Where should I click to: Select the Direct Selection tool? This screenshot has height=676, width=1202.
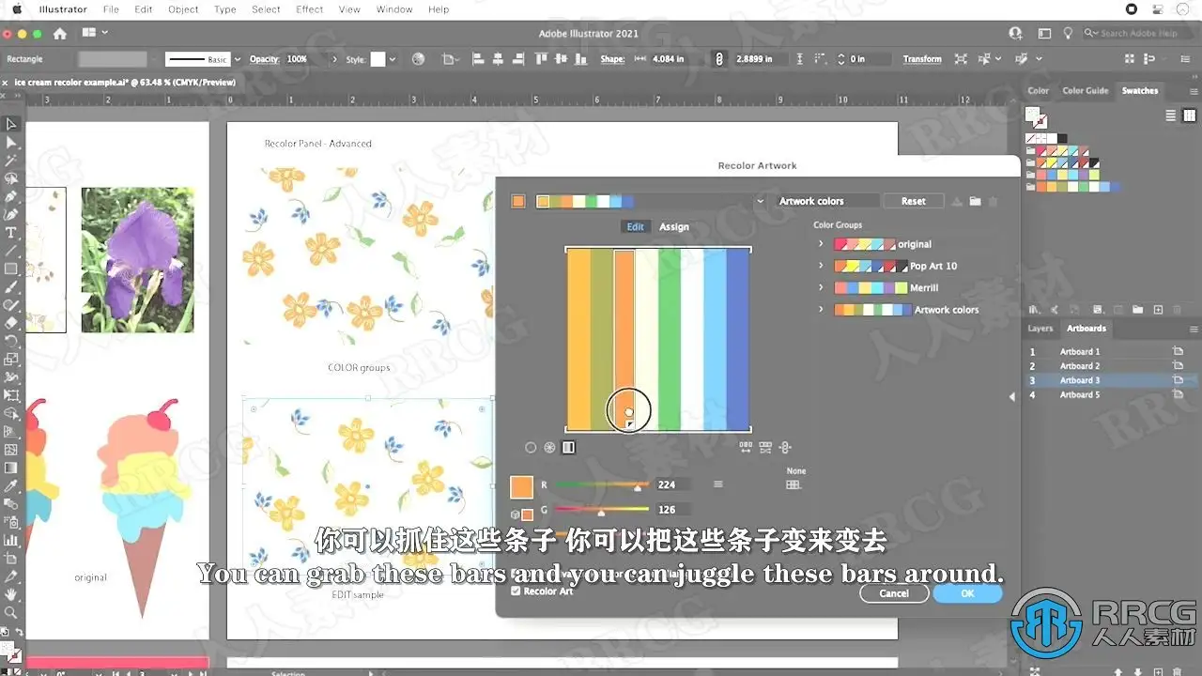[11, 142]
